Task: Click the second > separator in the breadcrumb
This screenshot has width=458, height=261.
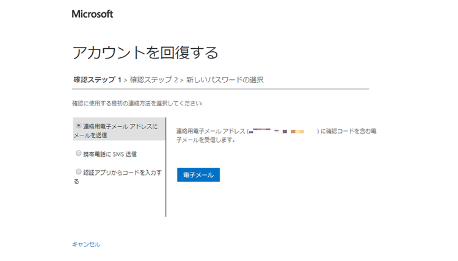Action: 181,80
